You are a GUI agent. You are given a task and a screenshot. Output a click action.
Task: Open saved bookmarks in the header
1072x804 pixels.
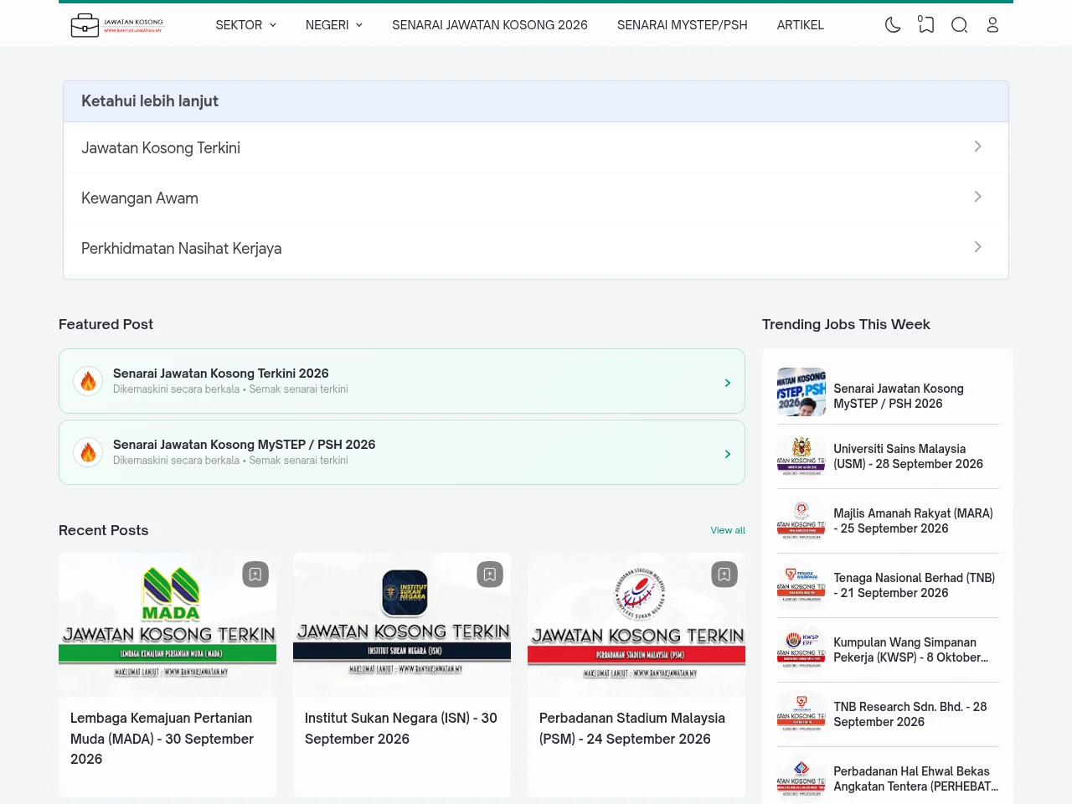925,25
